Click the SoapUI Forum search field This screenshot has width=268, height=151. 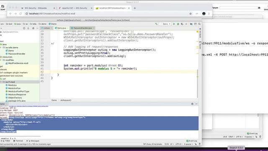tap(238, 8)
